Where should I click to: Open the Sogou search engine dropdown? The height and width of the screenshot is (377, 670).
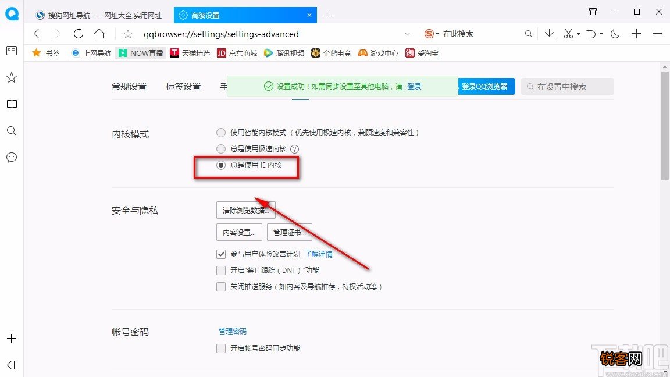point(432,34)
